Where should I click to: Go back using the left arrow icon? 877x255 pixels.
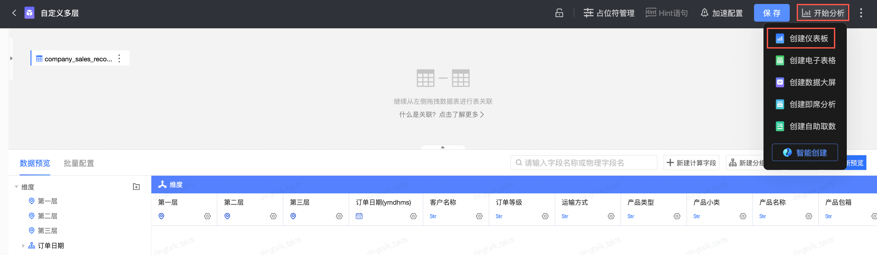click(14, 13)
